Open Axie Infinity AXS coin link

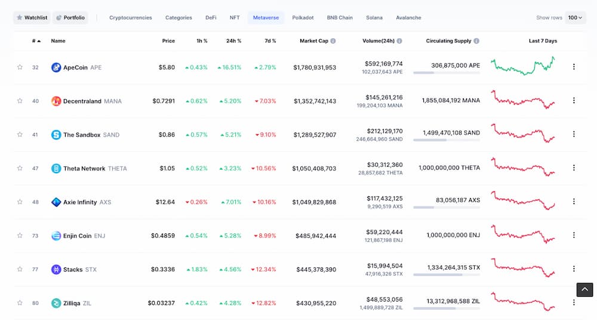click(81, 202)
